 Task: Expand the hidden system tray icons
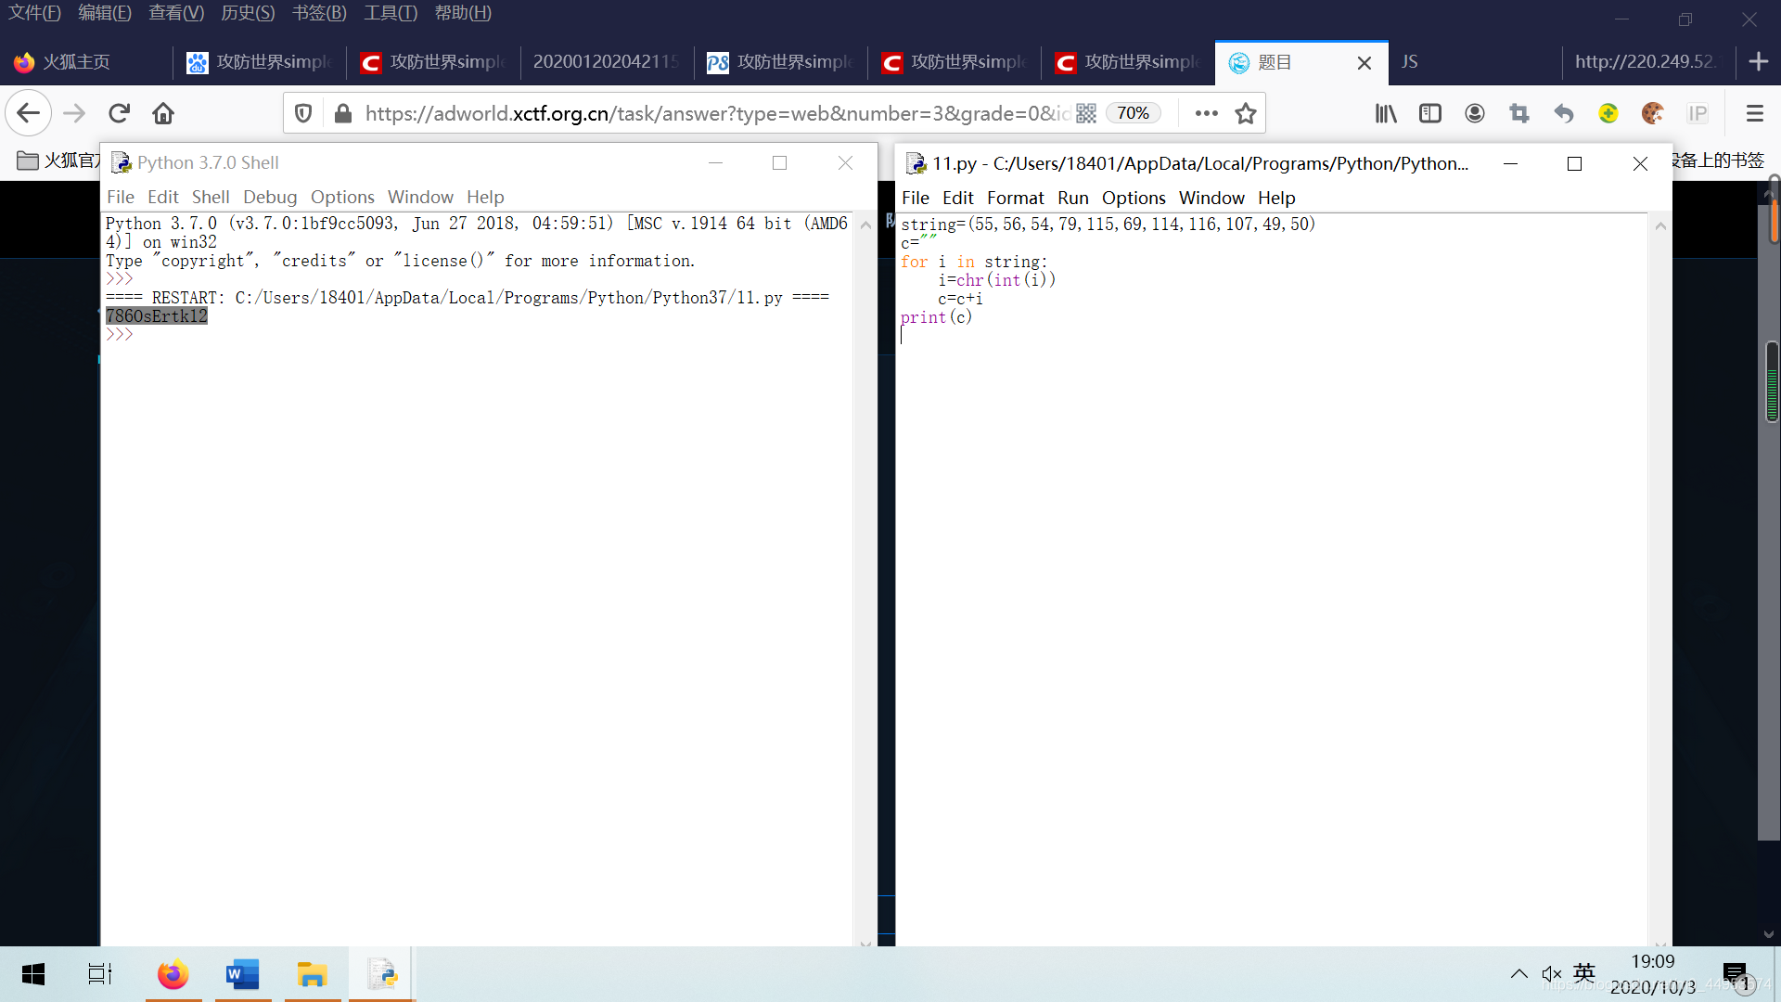(x=1518, y=973)
